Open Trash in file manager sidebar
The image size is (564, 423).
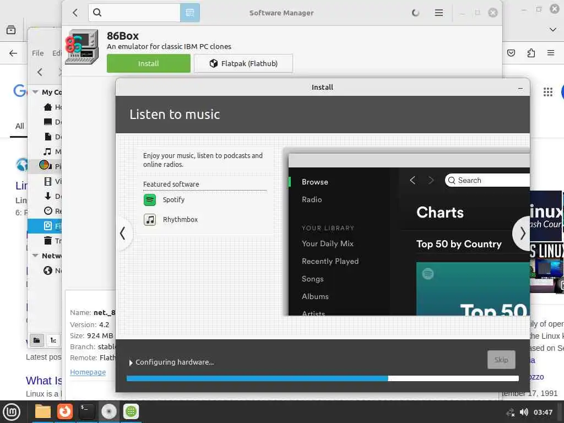52,241
